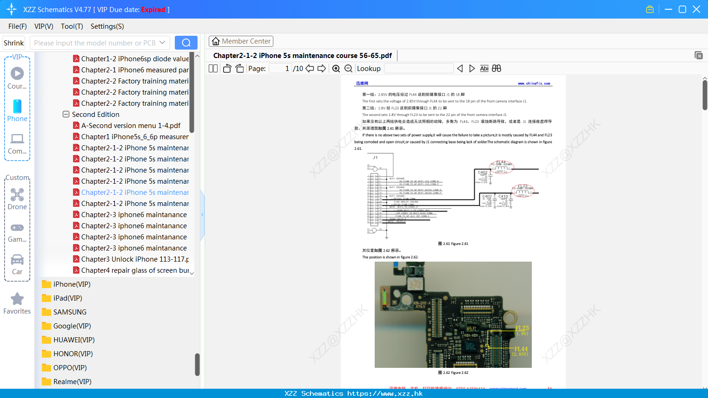
Task: Zoom out of the PDF
Action: coord(348,68)
